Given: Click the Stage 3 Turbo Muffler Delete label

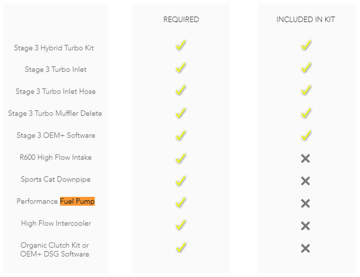Looking at the screenshot, I should pos(55,113).
